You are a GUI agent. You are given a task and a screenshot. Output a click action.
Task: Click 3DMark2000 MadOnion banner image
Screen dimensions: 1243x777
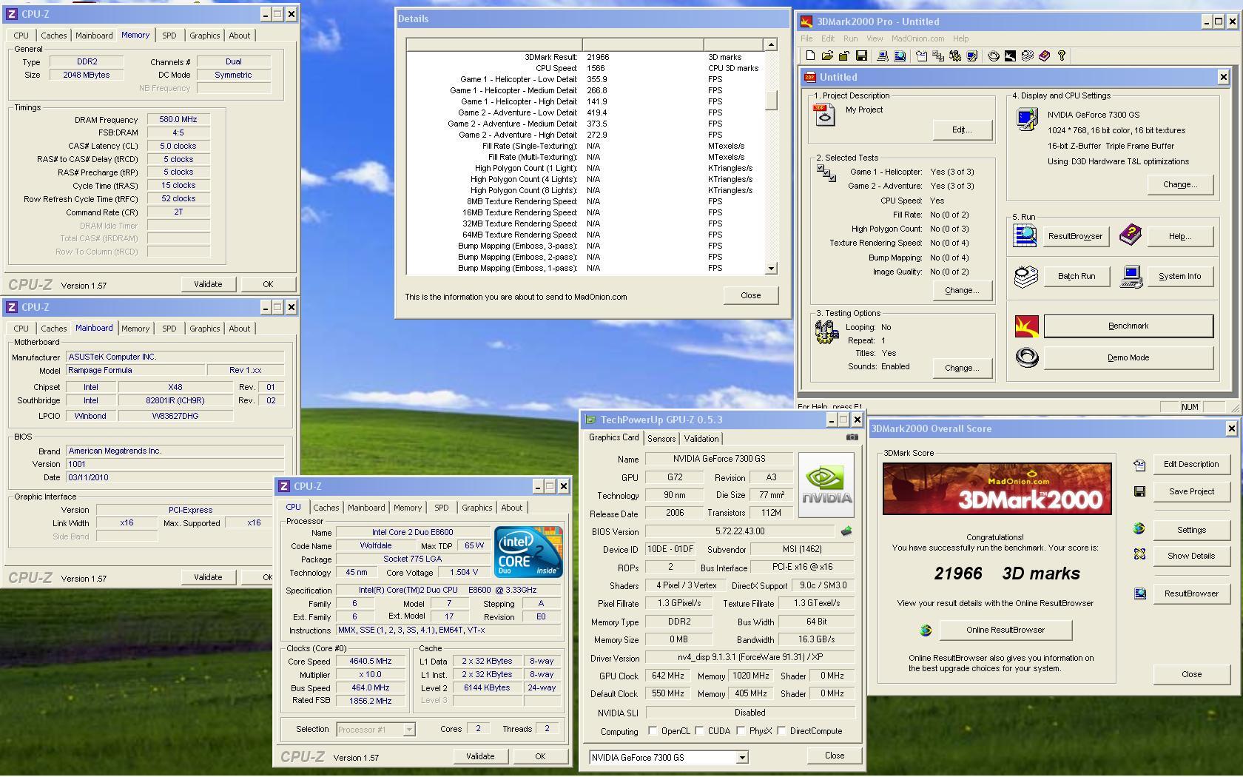997,488
